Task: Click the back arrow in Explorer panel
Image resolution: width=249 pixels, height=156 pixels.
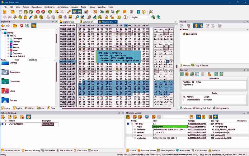Action: [3, 26]
